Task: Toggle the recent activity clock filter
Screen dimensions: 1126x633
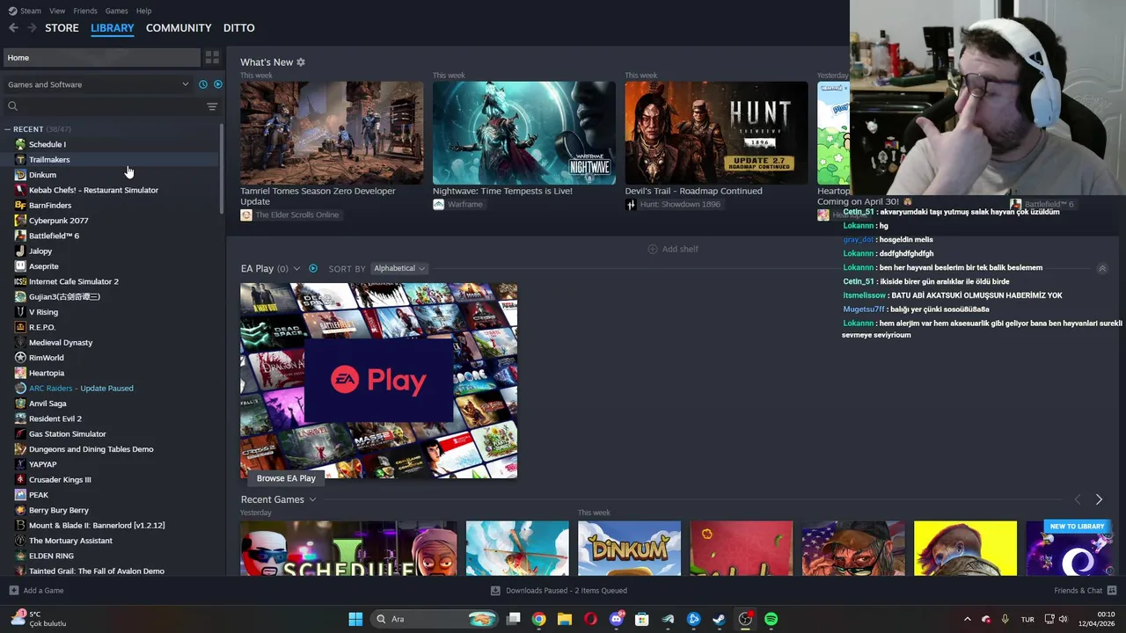Action: point(203,84)
